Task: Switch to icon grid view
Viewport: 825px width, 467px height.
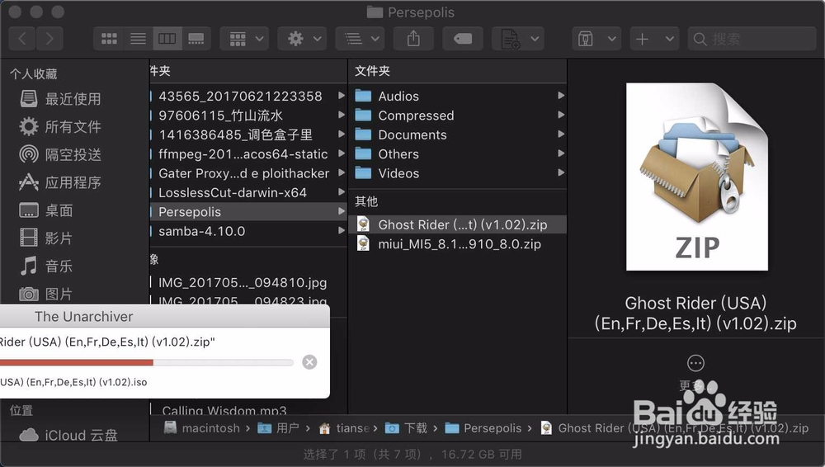Action: 109,39
